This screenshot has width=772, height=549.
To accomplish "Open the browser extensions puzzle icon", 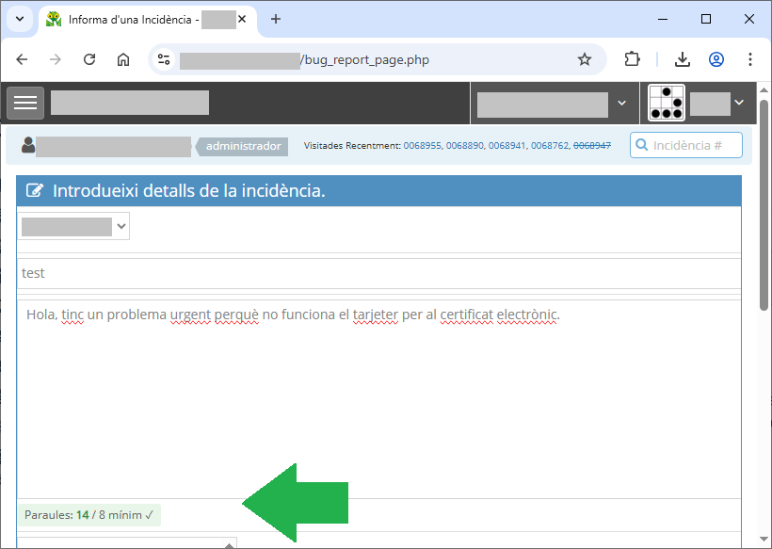I will tap(633, 59).
